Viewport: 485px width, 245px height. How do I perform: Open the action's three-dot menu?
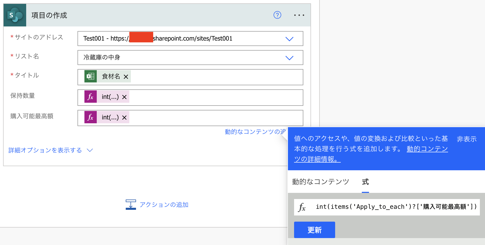(x=299, y=15)
